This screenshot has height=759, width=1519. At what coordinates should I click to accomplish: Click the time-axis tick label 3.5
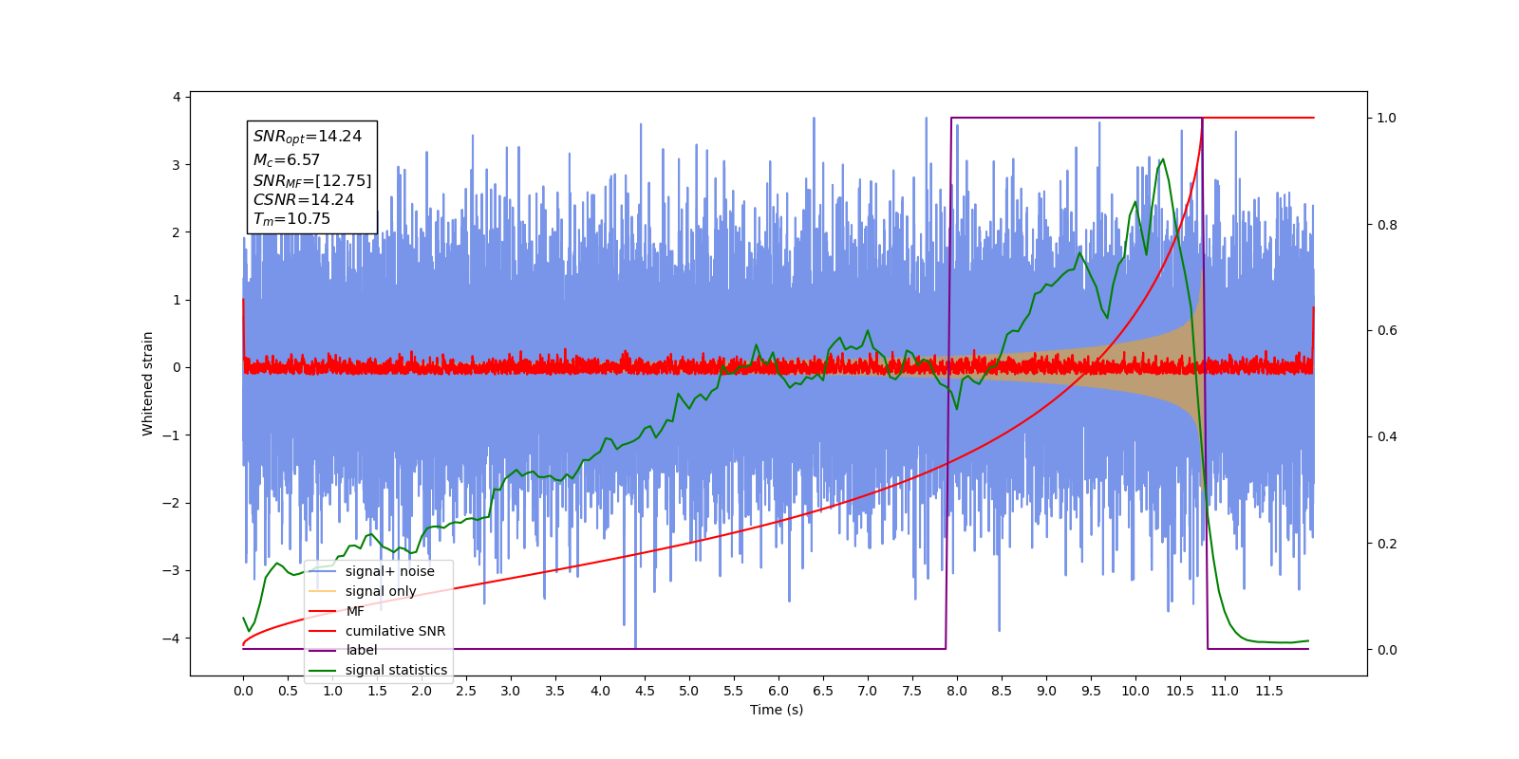555,691
